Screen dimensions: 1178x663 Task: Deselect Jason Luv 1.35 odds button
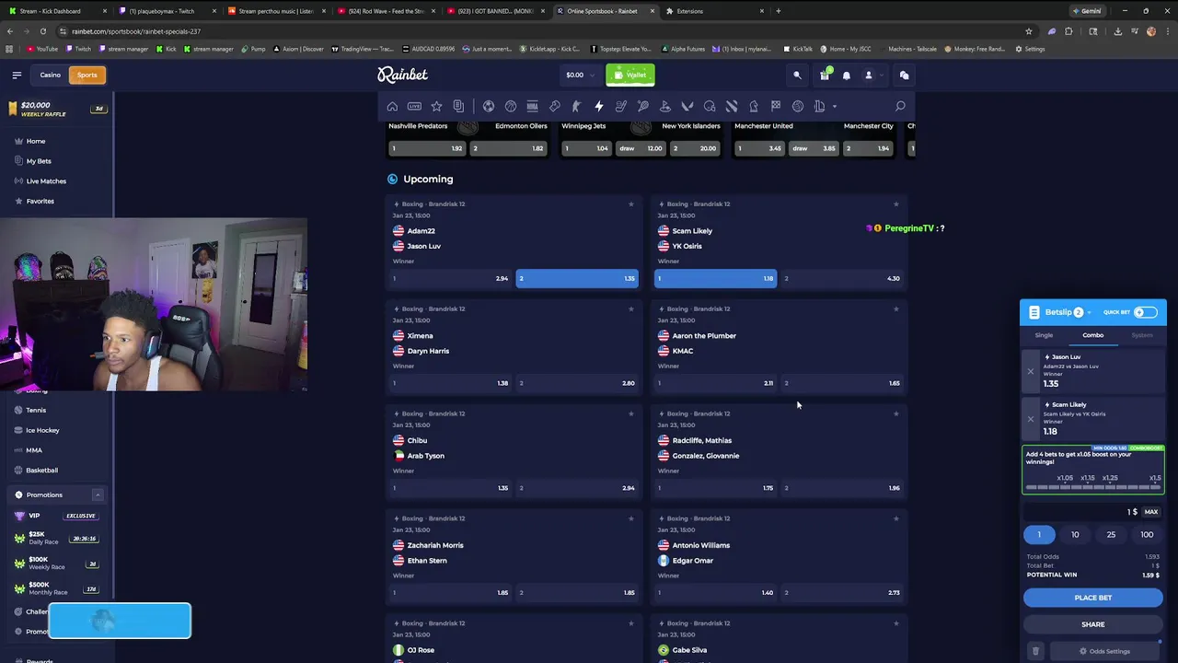(x=577, y=278)
